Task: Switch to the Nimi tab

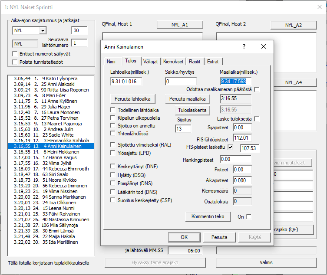Action: [111, 62]
